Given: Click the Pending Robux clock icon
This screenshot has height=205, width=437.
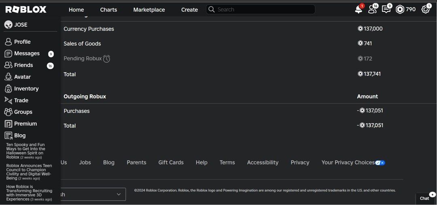Looking at the screenshot, I should point(106,59).
